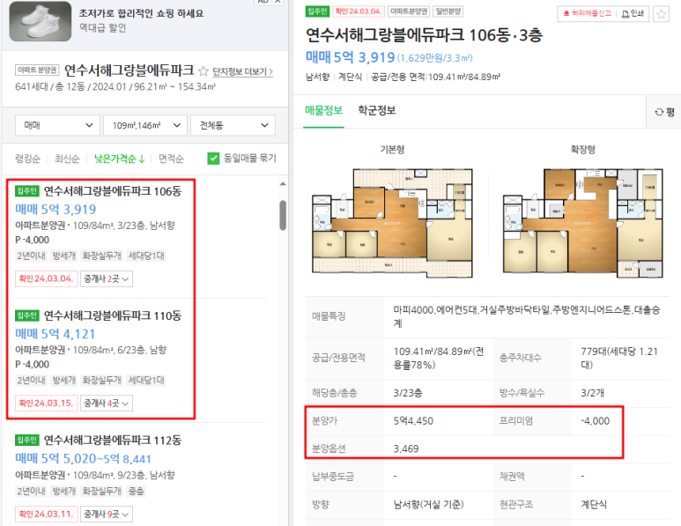
Task: Click 분양옵션 value 3,469
Action: [406, 448]
